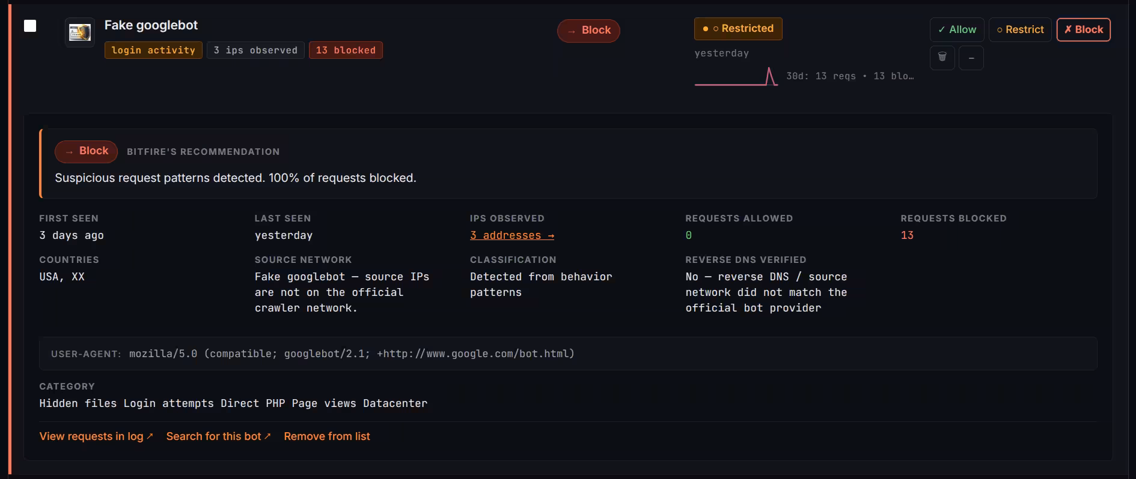Screen dimensions: 1136x479
Task: Click the '3 ips observed' tag
Action: coord(255,50)
